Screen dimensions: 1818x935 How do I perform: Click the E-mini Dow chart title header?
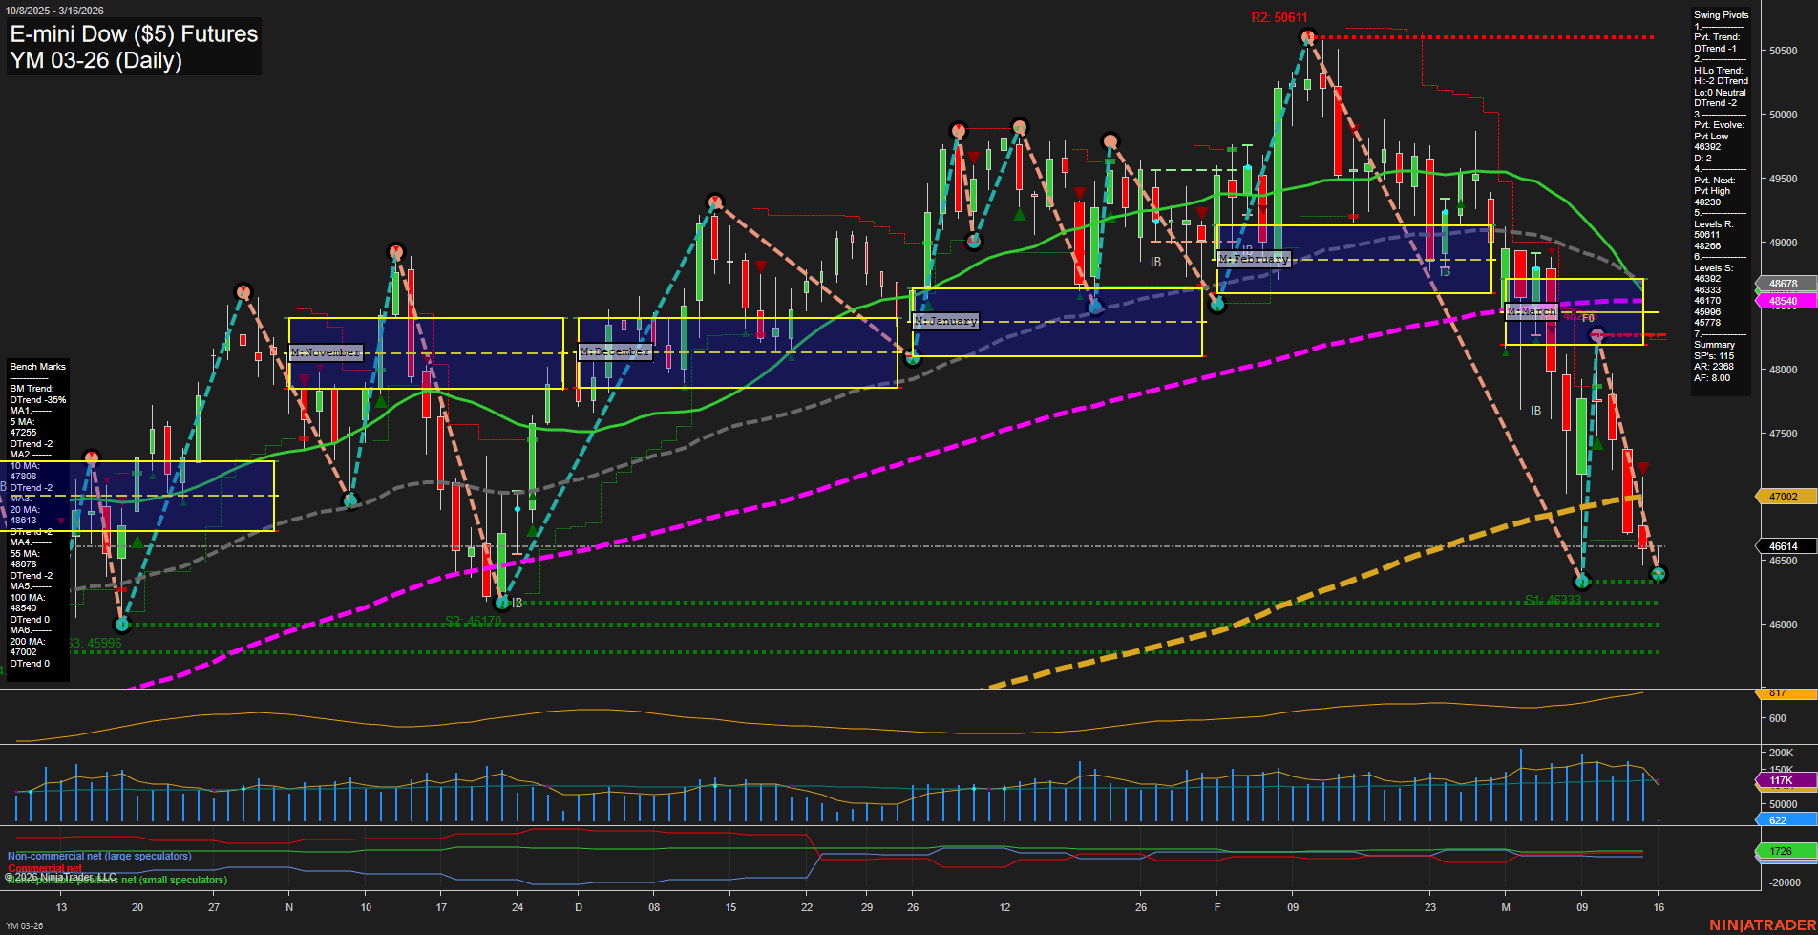134,48
